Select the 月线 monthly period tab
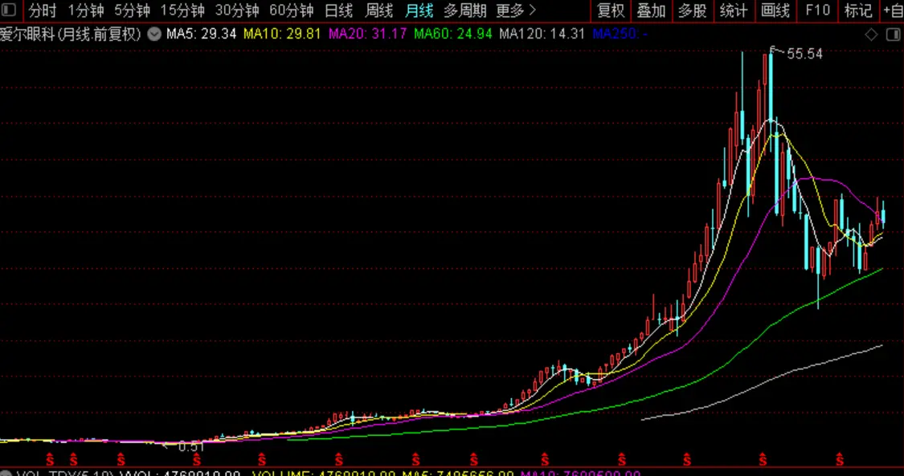904x476 pixels. tap(419, 10)
